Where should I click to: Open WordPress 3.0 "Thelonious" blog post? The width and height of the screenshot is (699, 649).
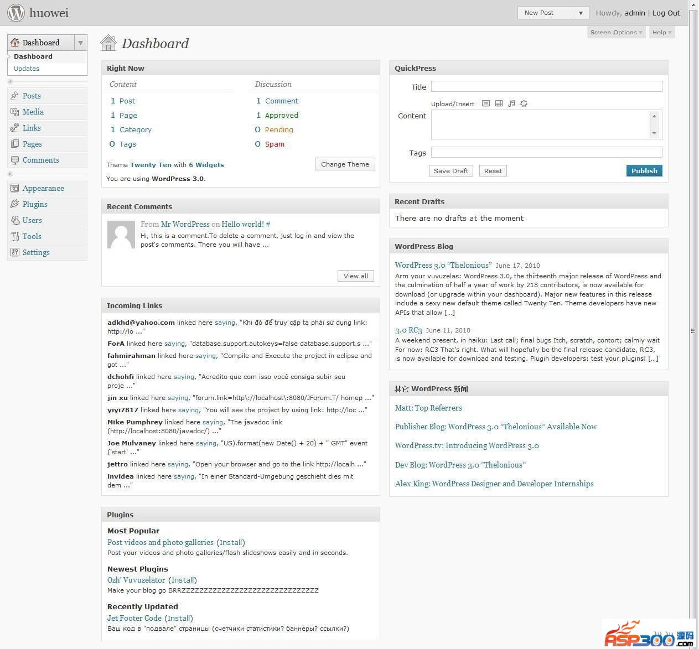click(x=443, y=265)
